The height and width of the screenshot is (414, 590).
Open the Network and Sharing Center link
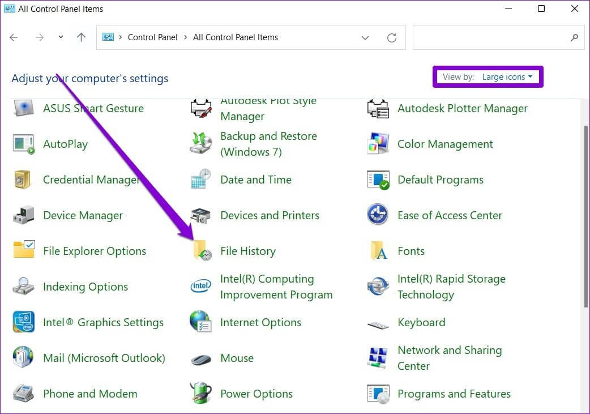pos(450,358)
